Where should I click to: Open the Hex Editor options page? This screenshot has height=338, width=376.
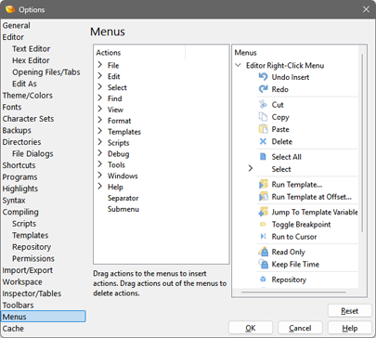(x=31, y=60)
